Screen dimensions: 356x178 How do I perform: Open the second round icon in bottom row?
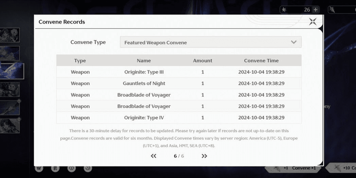[55, 168]
